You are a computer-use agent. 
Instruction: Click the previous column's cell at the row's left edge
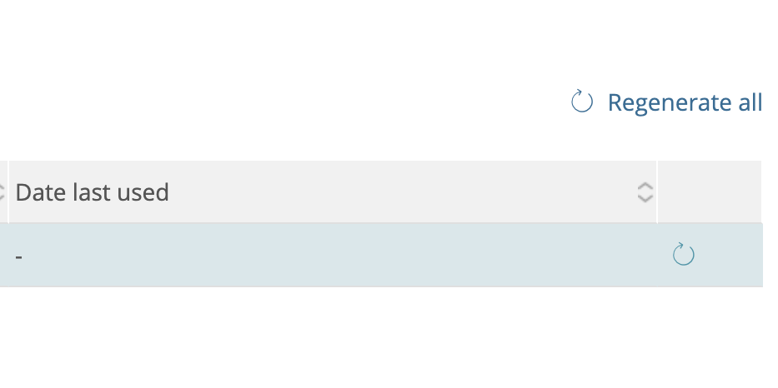tap(4, 255)
